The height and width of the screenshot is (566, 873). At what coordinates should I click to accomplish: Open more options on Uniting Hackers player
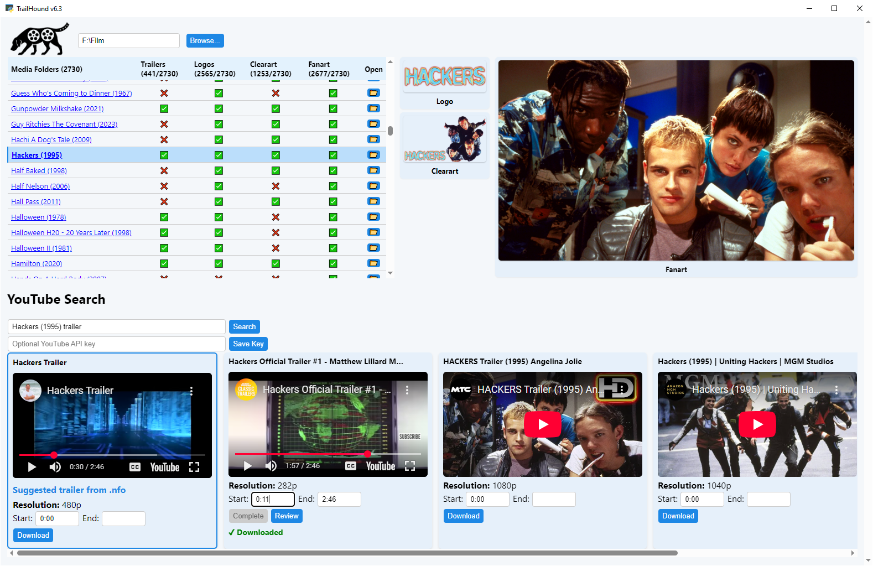pos(836,390)
